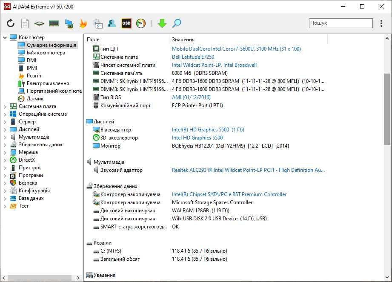
Task: Expand the Операційна система tree node
Action: 5,114
